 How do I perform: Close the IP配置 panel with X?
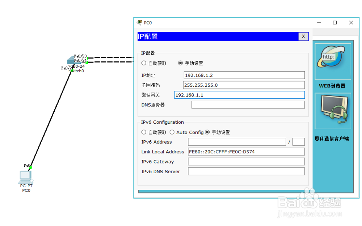click(x=303, y=37)
